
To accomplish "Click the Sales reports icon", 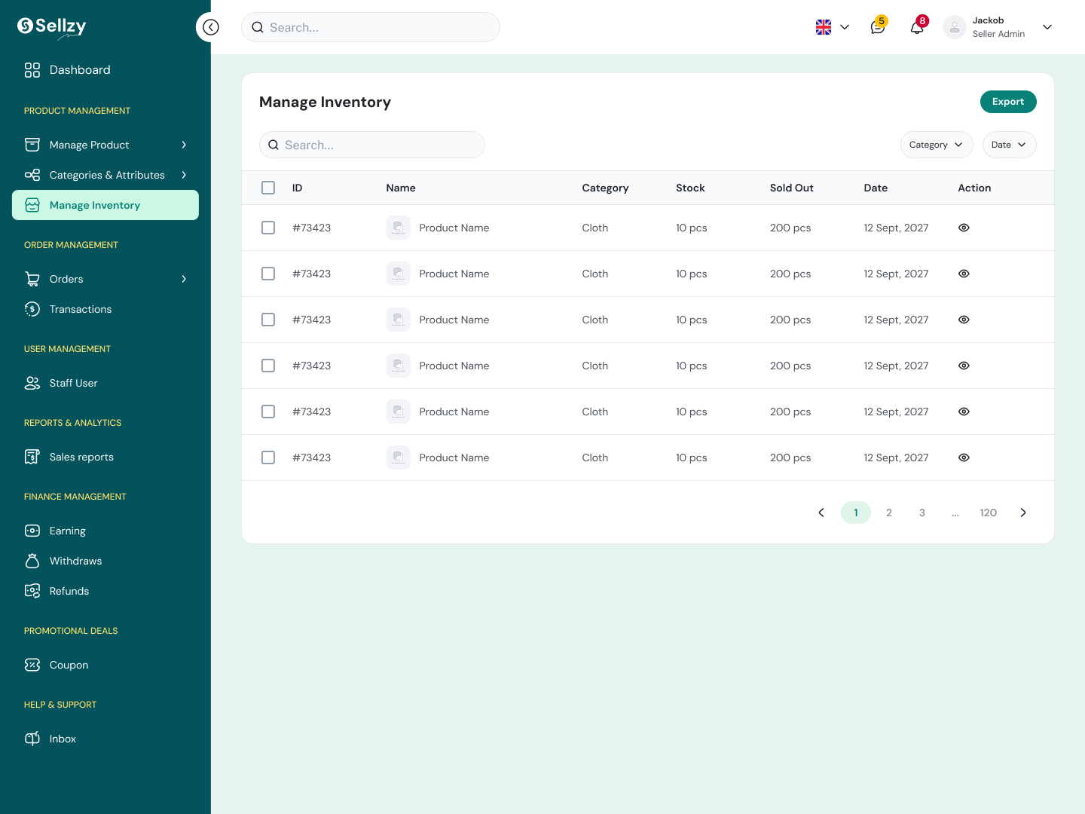I will pos(32,457).
